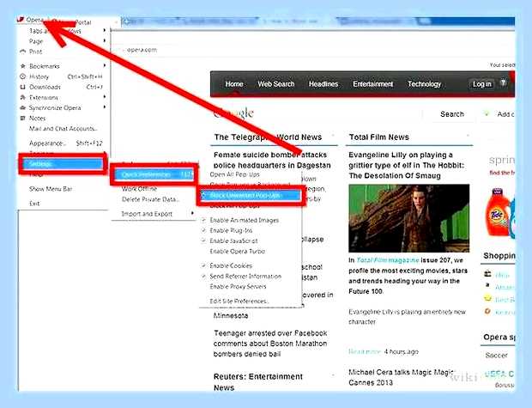Open the Evangeline Lilly Hobbit headline
Viewport: 532px width, 408px height.
click(407, 166)
